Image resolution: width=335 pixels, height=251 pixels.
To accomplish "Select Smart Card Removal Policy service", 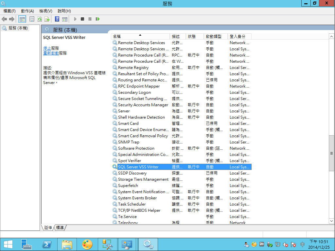I will [182, 136].
